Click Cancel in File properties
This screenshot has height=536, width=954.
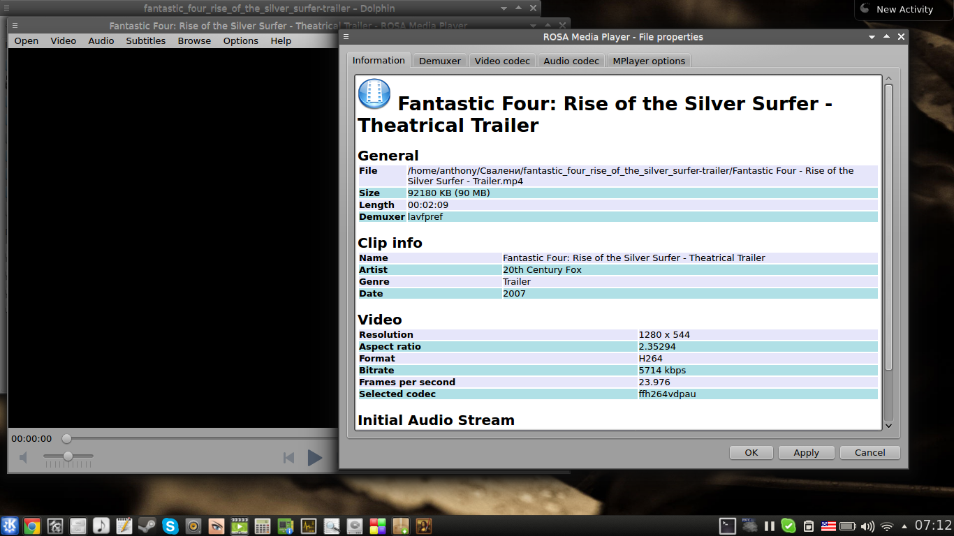(870, 452)
